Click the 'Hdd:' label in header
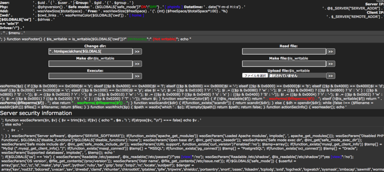 (x=4, y=11)
